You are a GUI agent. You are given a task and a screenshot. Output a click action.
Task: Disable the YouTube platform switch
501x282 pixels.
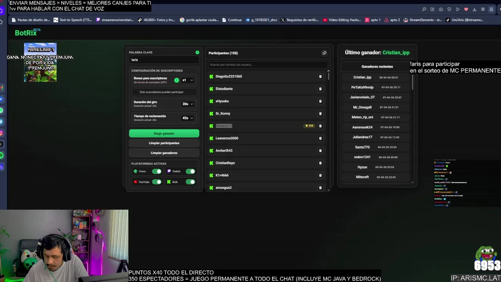[157, 182]
